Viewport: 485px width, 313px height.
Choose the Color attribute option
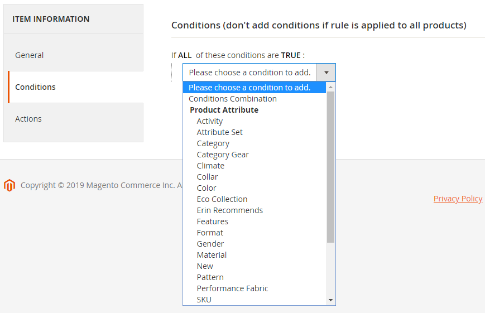point(207,188)
